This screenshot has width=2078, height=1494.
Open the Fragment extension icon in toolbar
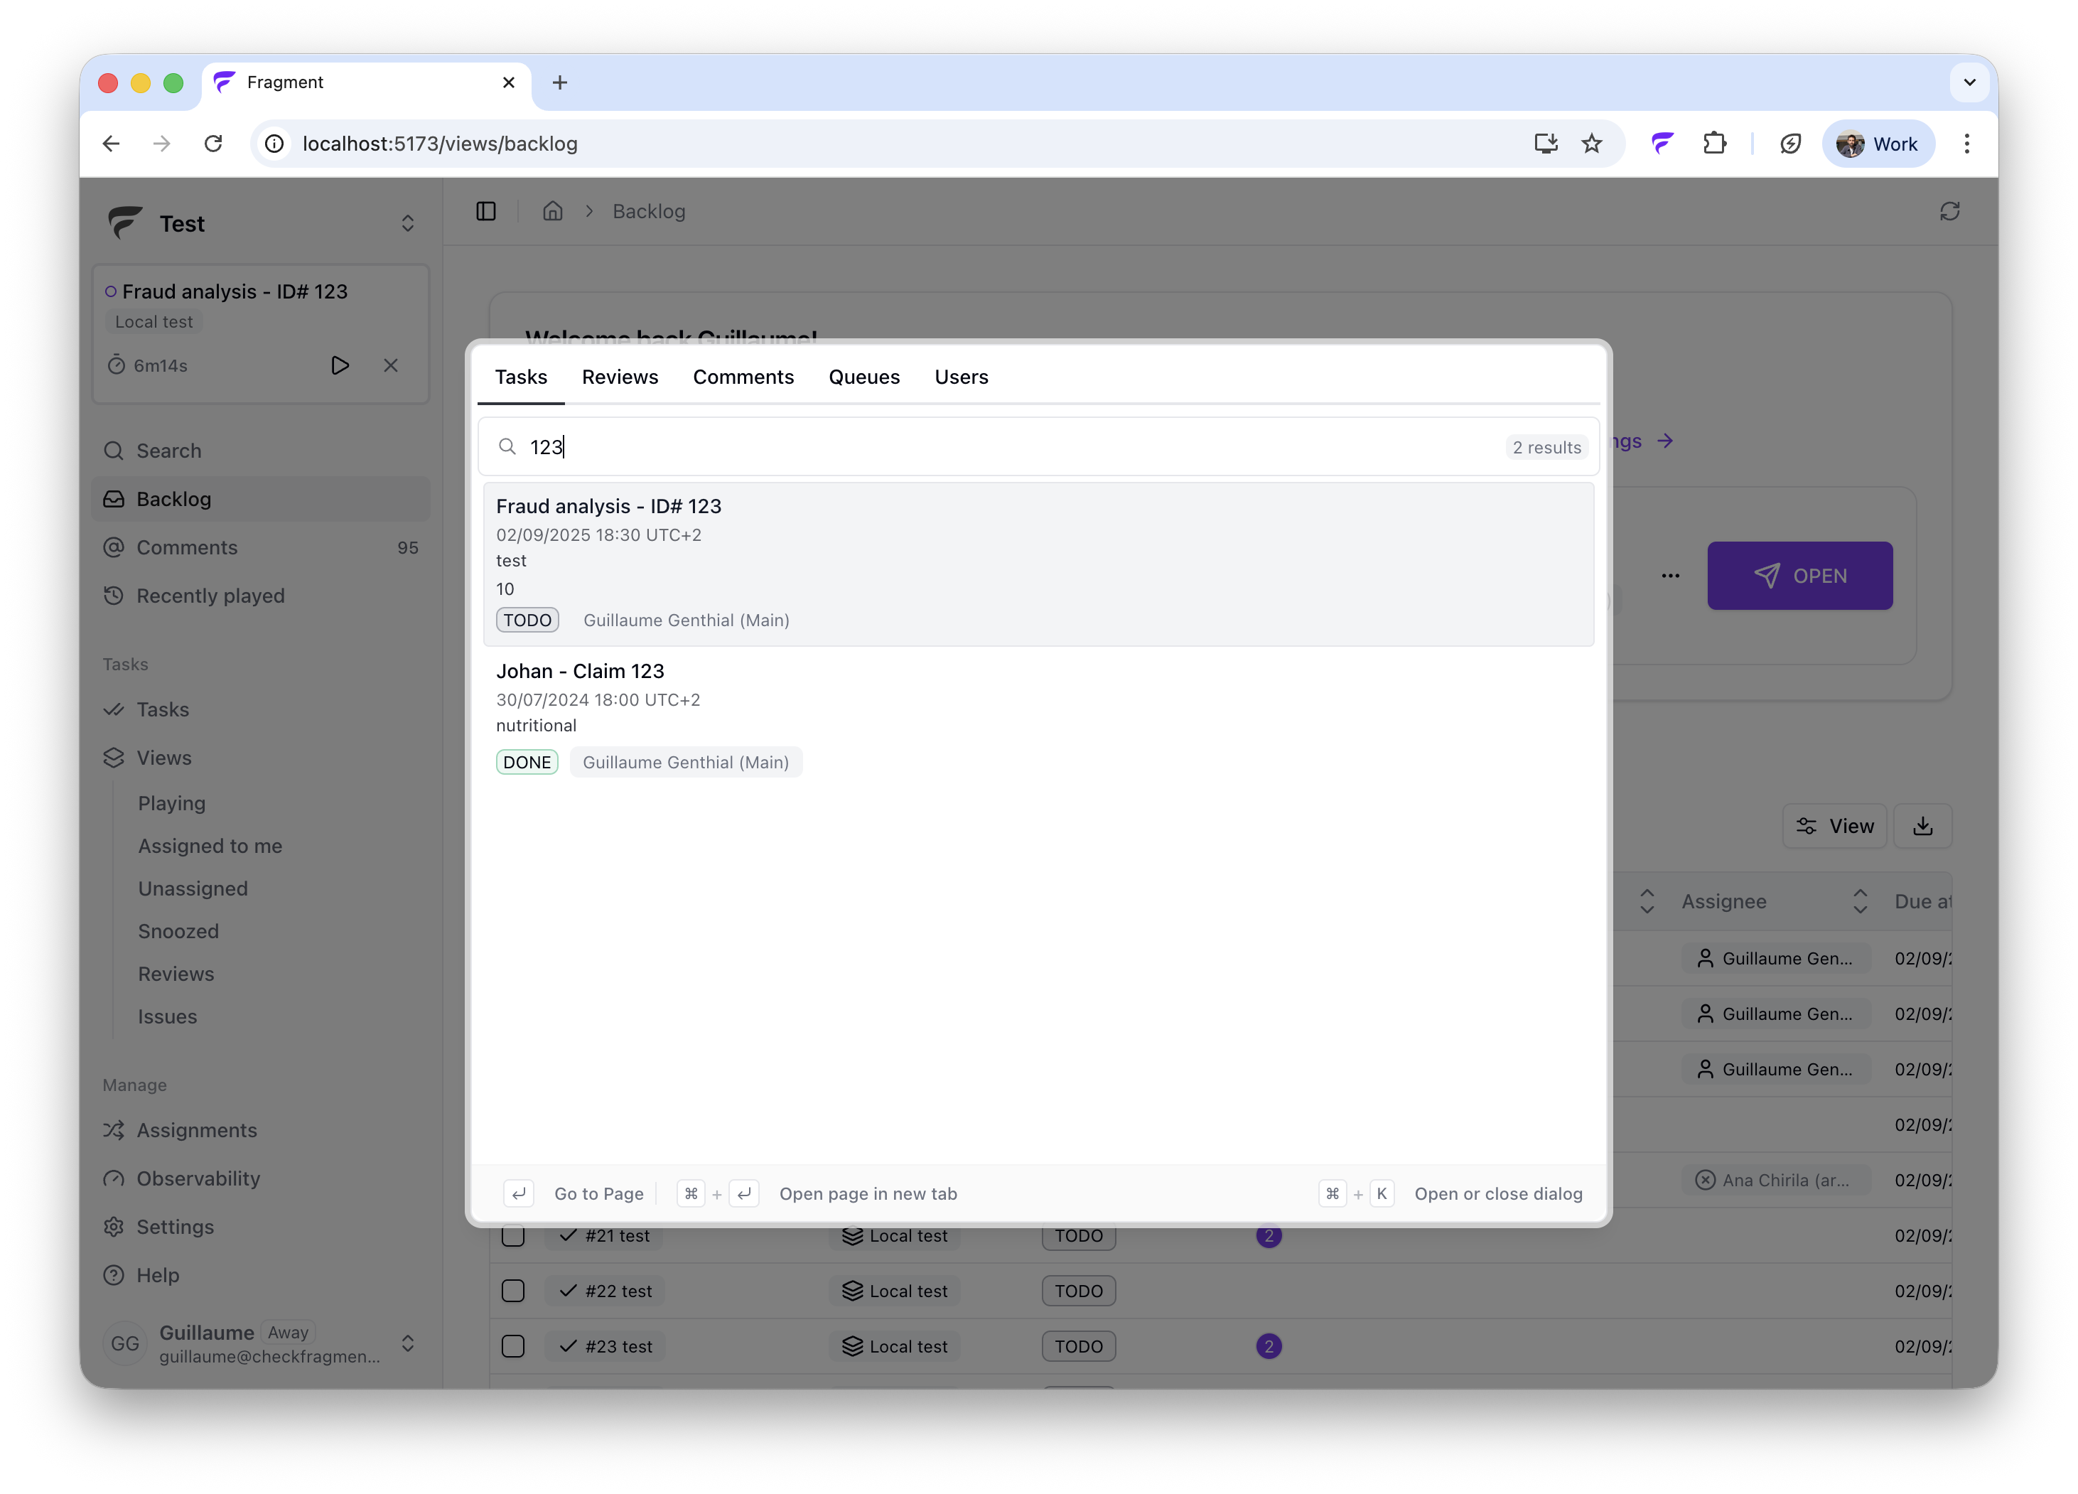[x=1662, y=144]
